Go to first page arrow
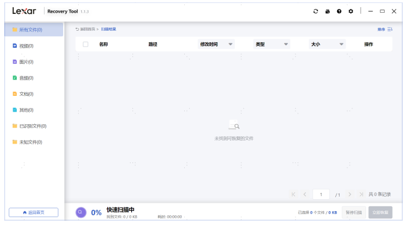This screenshot has width=407, height=225. tap(293, 194)
